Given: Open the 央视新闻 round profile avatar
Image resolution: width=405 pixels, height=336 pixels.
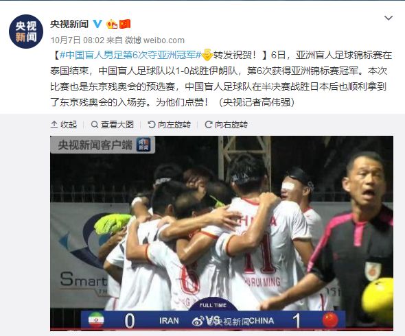Looking at the screenshot, I should (26, 32).
